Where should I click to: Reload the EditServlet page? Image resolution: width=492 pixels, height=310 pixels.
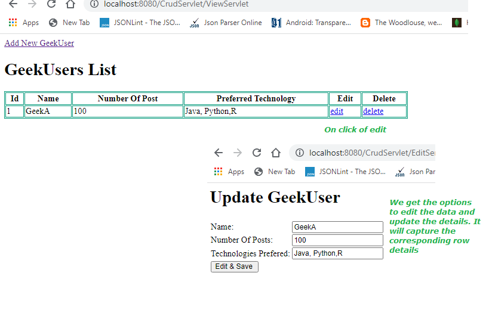(257, 153)
